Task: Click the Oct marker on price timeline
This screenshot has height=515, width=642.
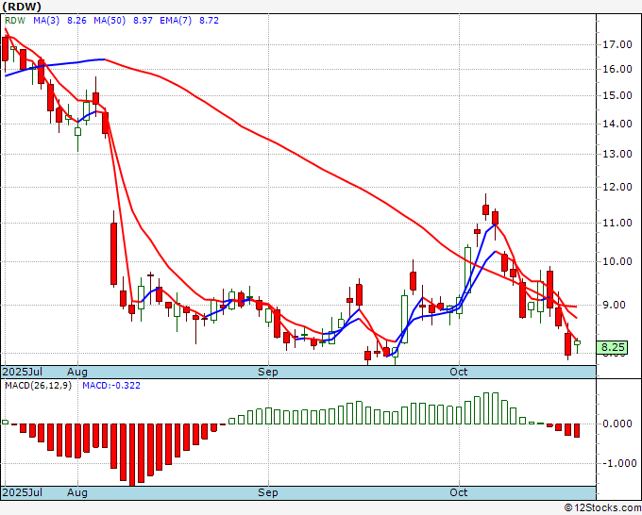Action: pos(459,372)
